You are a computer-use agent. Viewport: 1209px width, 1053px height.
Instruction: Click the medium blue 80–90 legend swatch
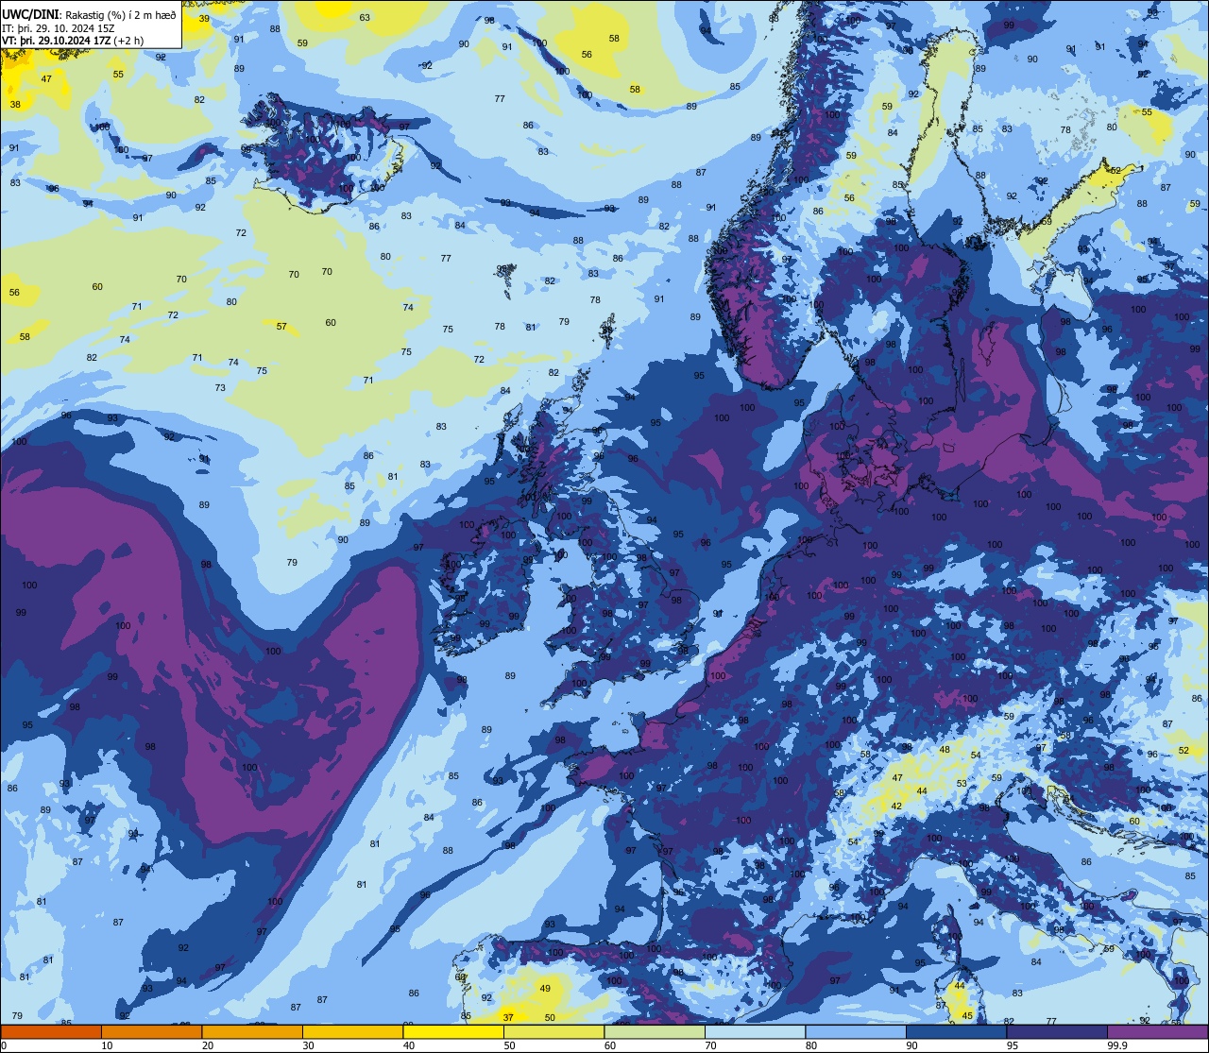click(x=856, y=1031)
